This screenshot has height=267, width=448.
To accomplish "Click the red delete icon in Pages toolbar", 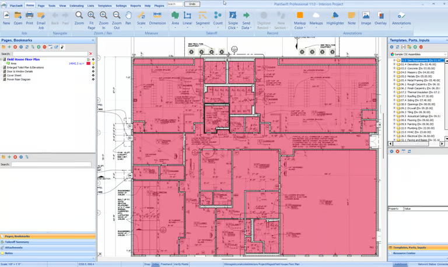I will [x=15, y=47].
